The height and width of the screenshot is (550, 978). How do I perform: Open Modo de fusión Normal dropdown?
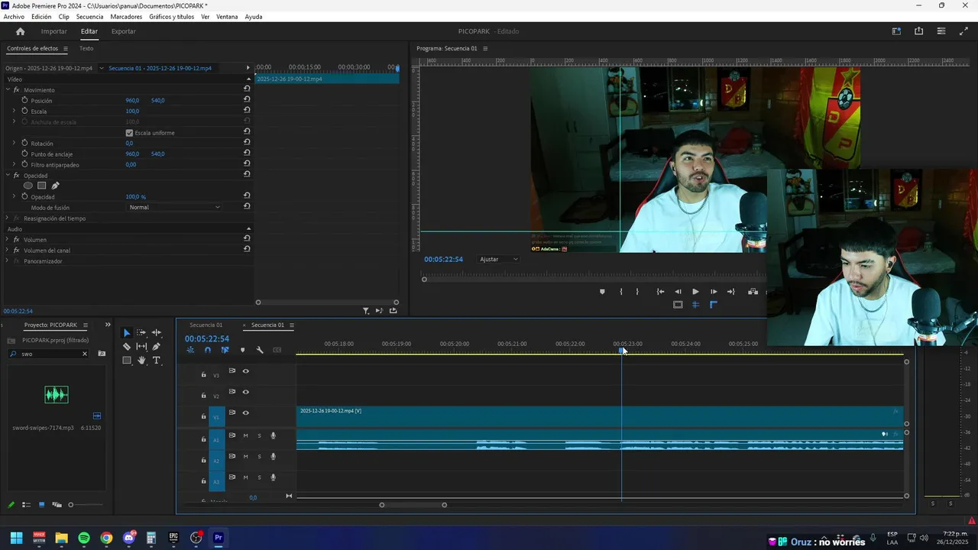174,207
